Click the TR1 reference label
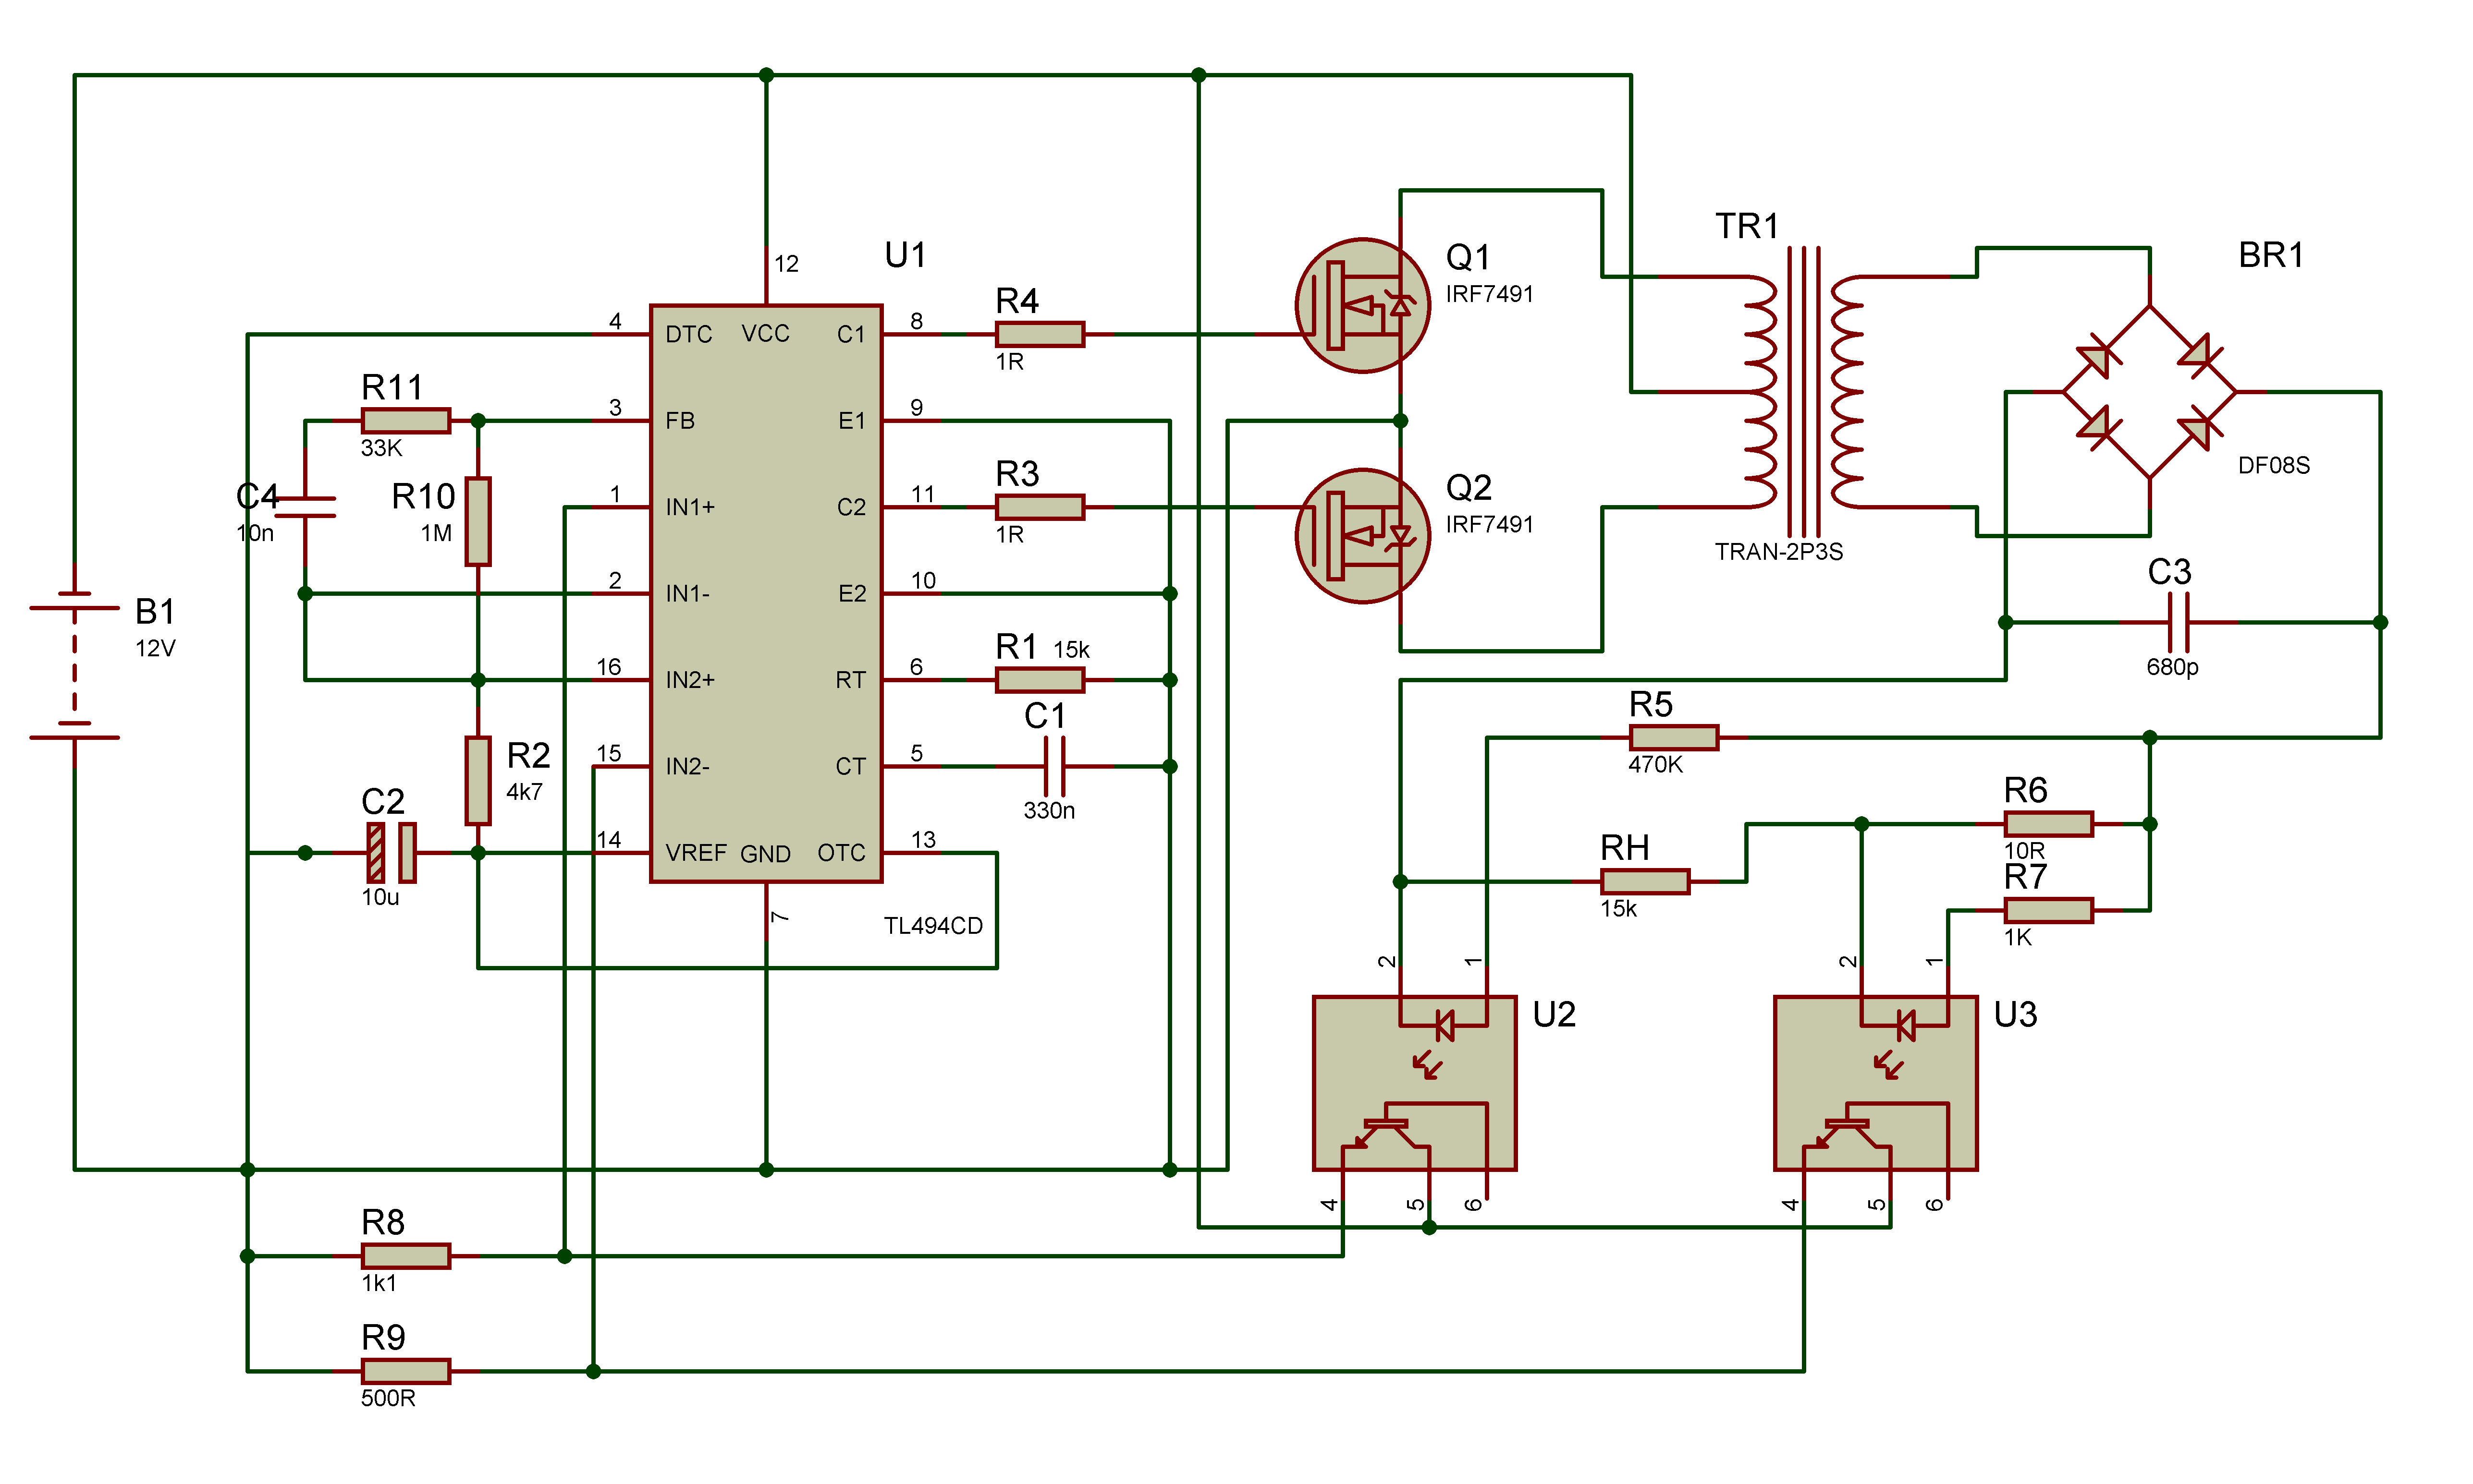 1747,226
